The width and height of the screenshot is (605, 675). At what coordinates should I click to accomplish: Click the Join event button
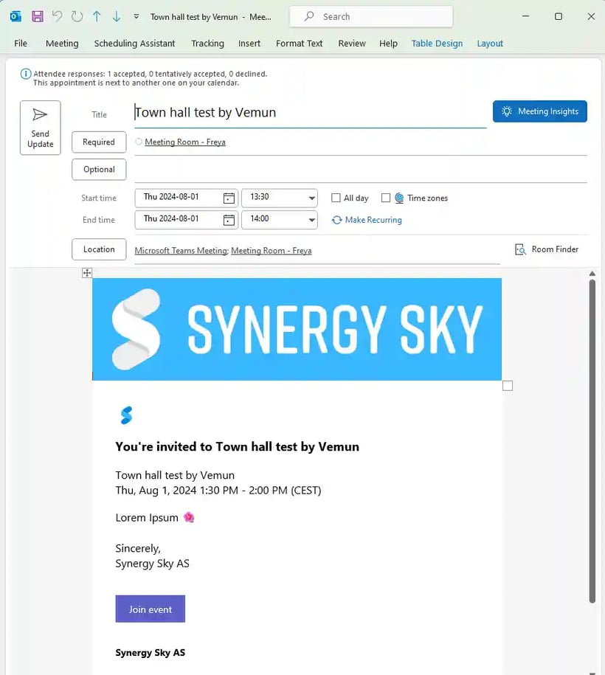(x=151, y=609)
